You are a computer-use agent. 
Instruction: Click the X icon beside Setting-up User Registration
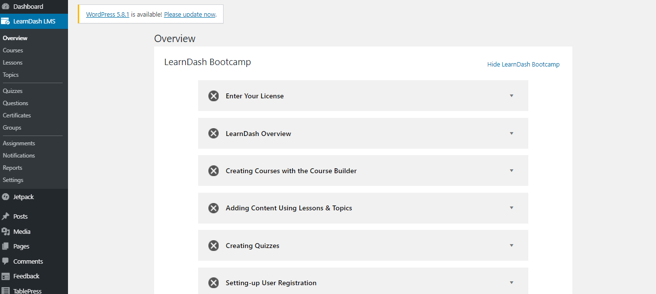point(214,283)
